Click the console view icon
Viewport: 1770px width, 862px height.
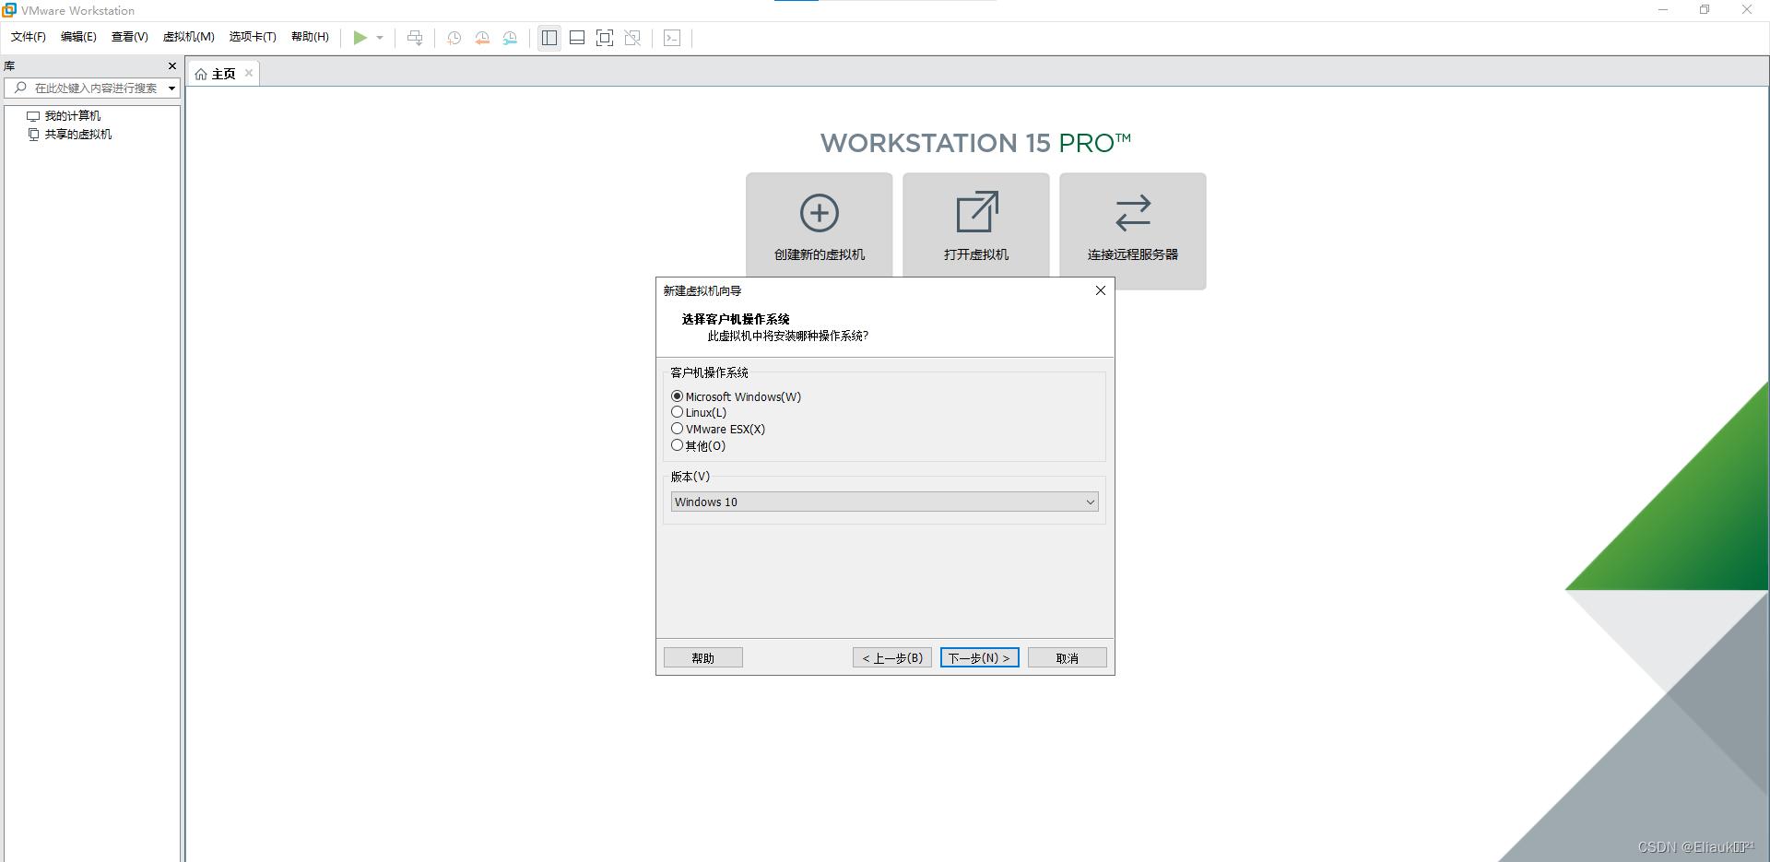tap(672, 38)
